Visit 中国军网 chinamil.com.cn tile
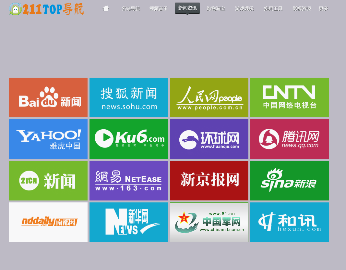 point(209,222)
